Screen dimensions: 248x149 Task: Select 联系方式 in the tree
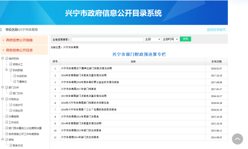pos(18,145)
